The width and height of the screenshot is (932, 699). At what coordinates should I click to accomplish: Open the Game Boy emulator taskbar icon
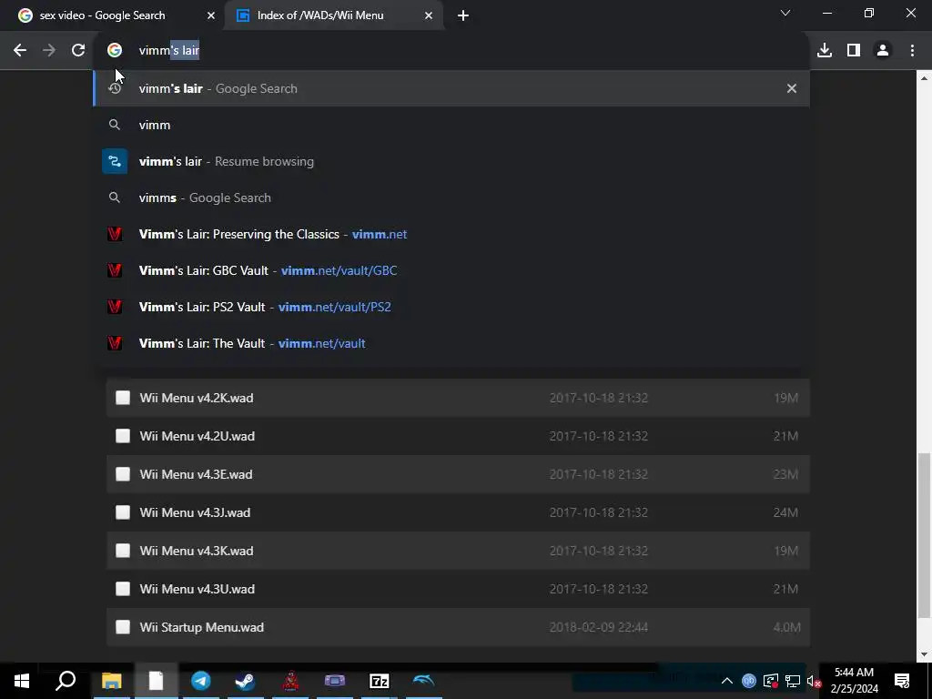point(335,681)
